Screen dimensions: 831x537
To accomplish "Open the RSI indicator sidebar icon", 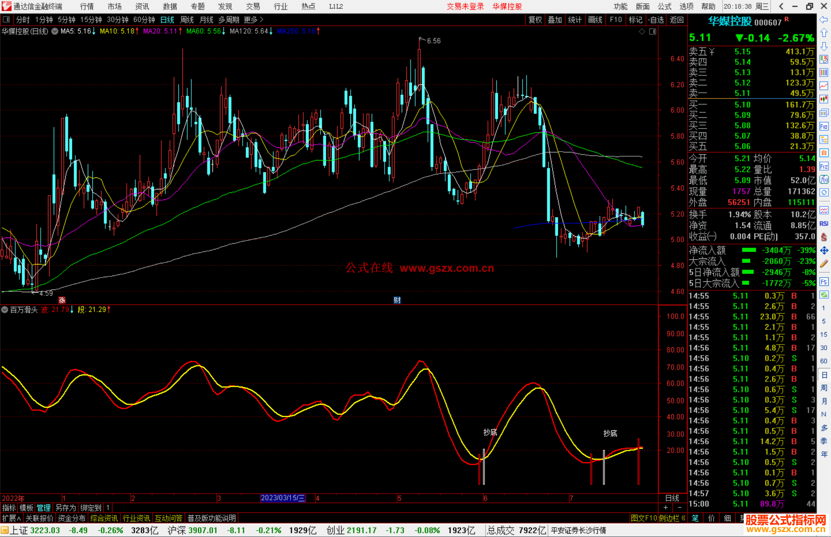I will click(824, 224).
